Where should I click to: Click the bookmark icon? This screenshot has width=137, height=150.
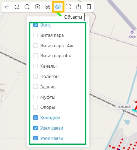pyautogui.click(x=89, y=7)
